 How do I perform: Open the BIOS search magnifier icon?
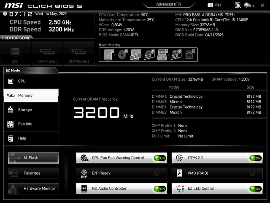238,5
